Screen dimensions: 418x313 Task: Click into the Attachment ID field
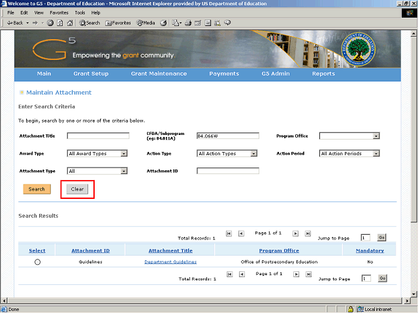pyautogui.click(x=228, y=171)
